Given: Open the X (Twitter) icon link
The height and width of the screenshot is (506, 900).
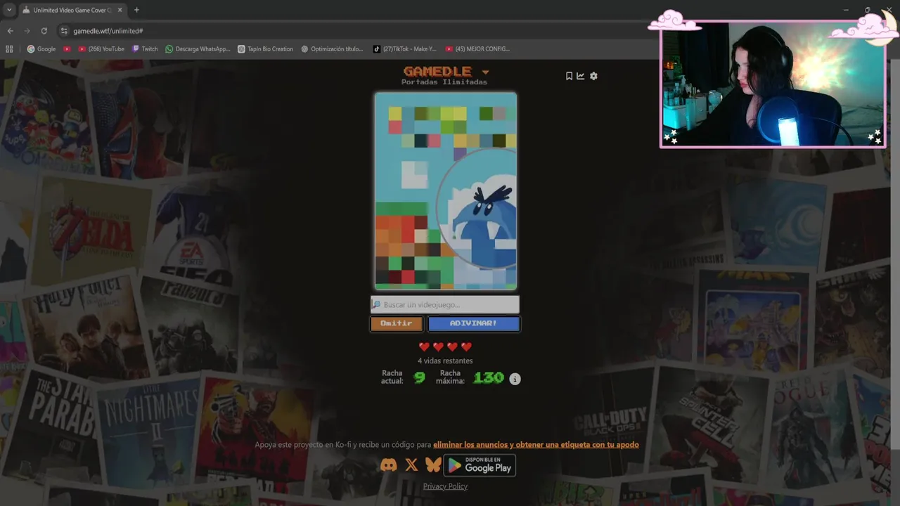Looking at the screenshot, I should click(411, 465).
